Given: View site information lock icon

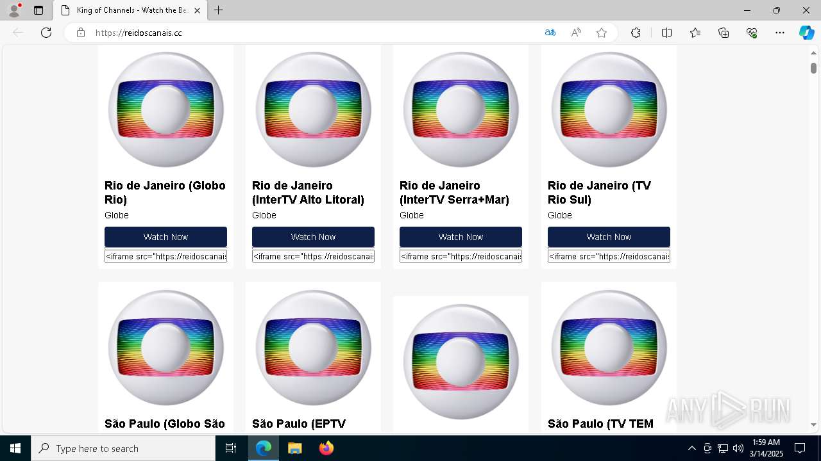Looking at the screenshot, I should [x=81, y=33].
